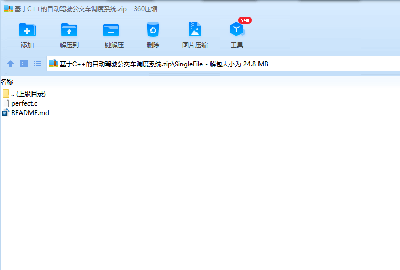Select the perfect.c file
Image resolution: width=400 pixels, height=270 pixels.
click(x=20, y=103)
